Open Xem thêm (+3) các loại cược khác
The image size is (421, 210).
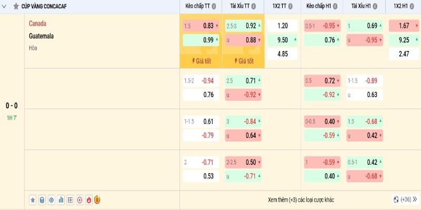[300, 199]
